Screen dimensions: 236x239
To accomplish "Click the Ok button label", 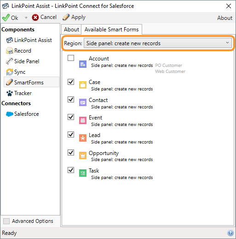I will [15, 18].
